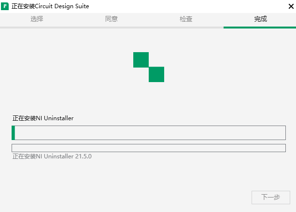Image resolution: width=296 pixels, height=212 pixels.
Task: Click the '正在安装NI Uninstaller 21.5.0' detail text
Action: point(52,156)
